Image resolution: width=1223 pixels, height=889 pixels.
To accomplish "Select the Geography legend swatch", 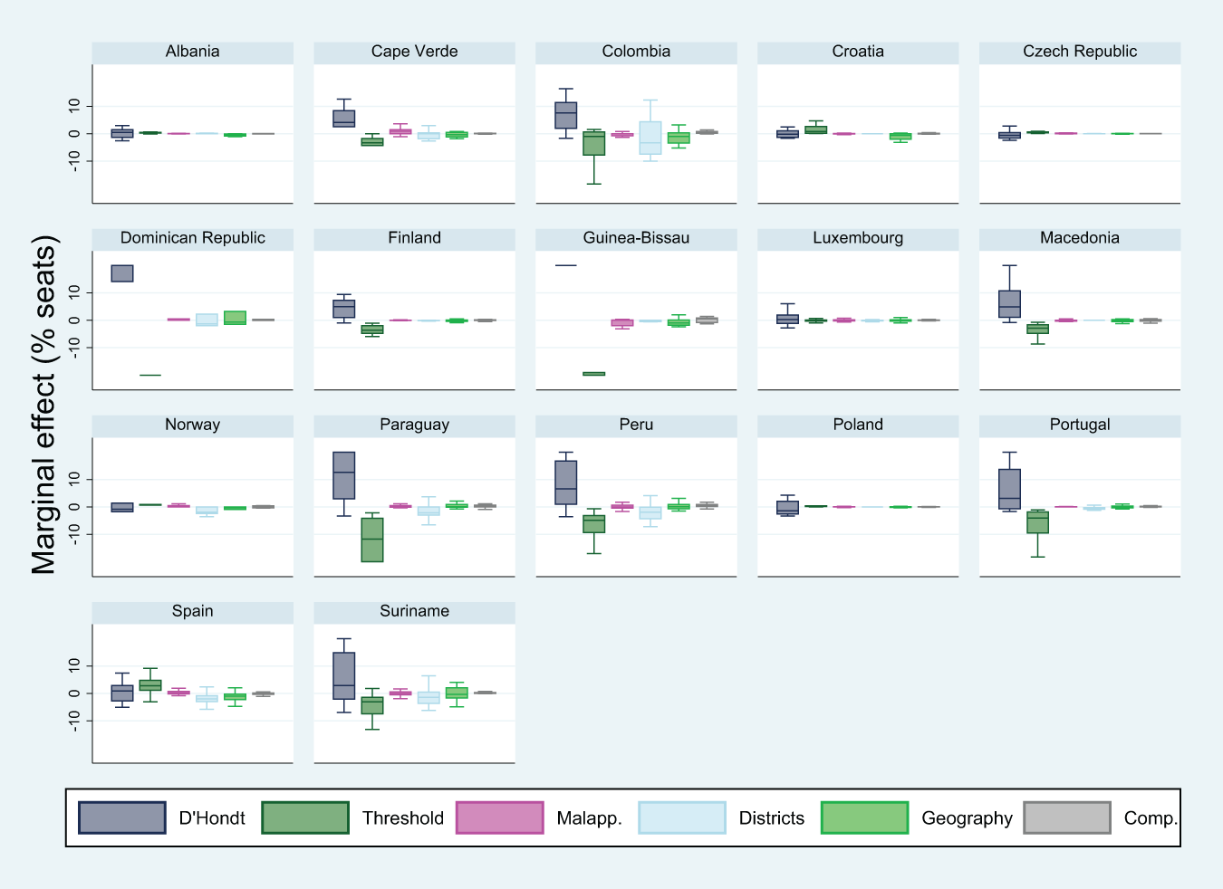I will (864, 817).
